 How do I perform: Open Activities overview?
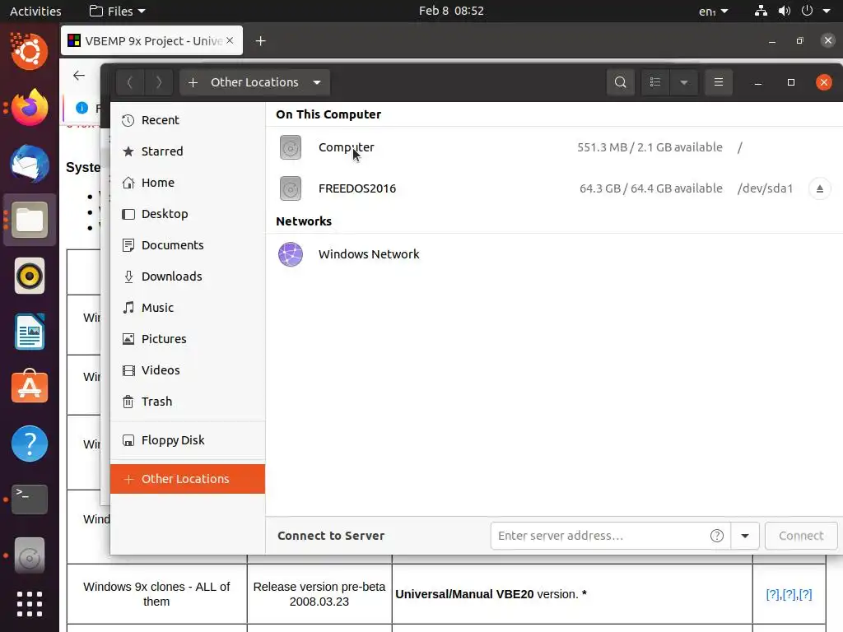pyautogui.click(x=35, y=11)
